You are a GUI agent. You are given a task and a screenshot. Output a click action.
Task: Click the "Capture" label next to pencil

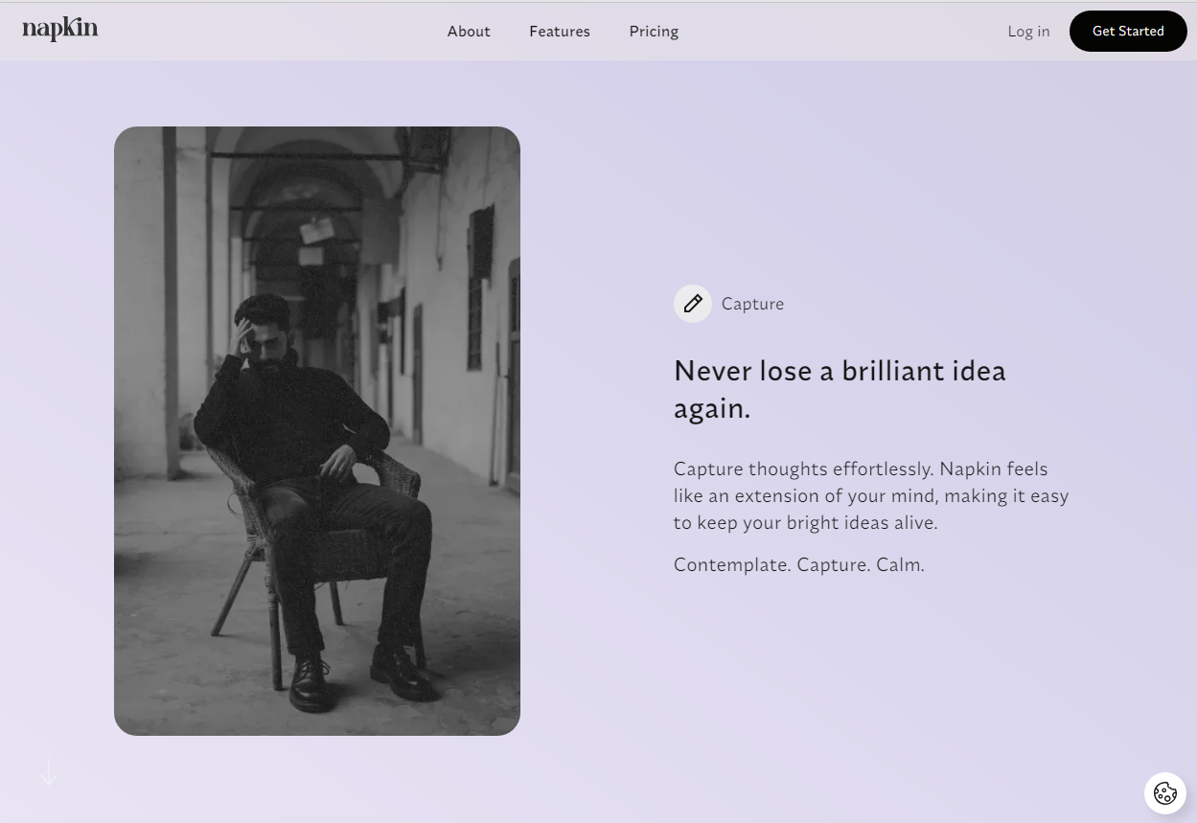pyautogui.click(x=752, y=304)
